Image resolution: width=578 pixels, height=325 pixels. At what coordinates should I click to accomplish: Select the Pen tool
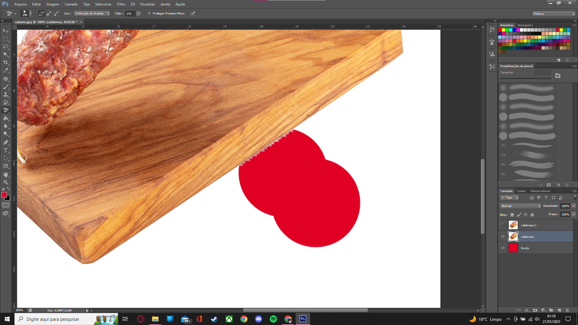(6, 142)
